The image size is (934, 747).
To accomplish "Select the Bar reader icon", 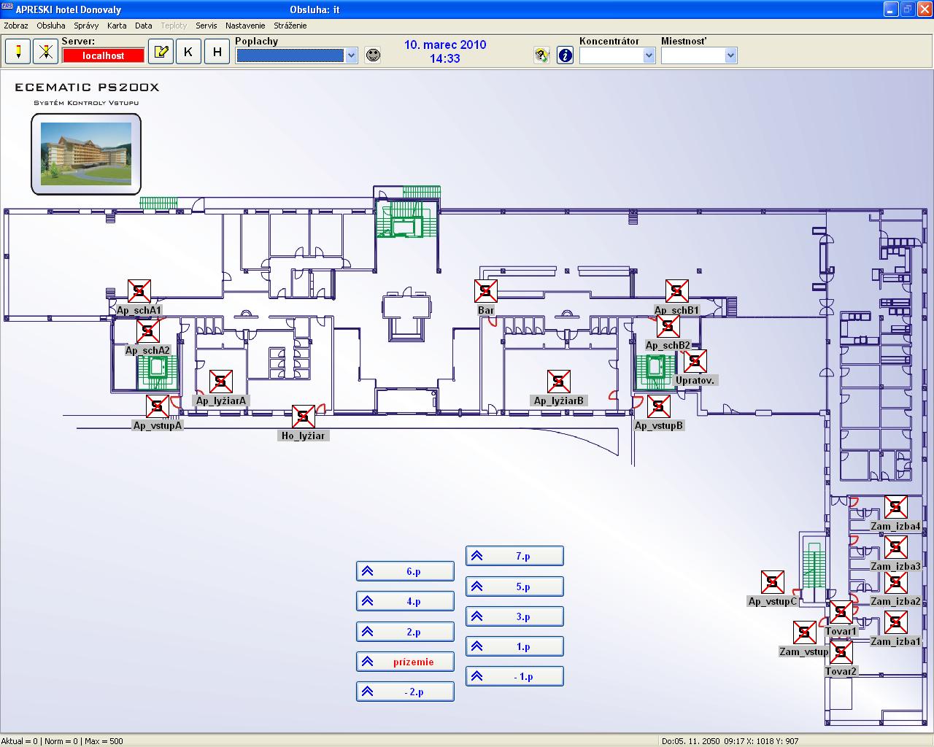I will pyautogui.click(x=486, y=291).
